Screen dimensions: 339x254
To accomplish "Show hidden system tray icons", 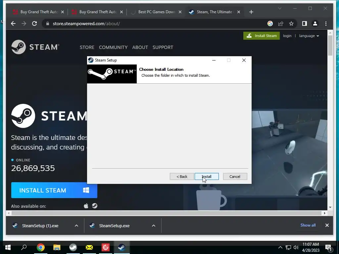I will coord(280,247).
